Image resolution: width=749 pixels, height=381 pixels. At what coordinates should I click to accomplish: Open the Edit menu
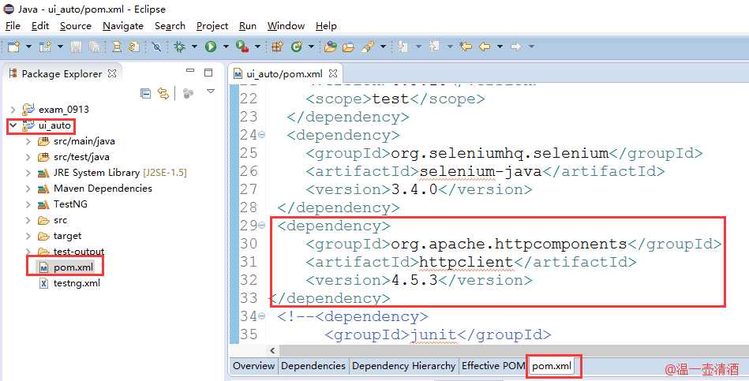pyautogui.click(x=40, y=26)
